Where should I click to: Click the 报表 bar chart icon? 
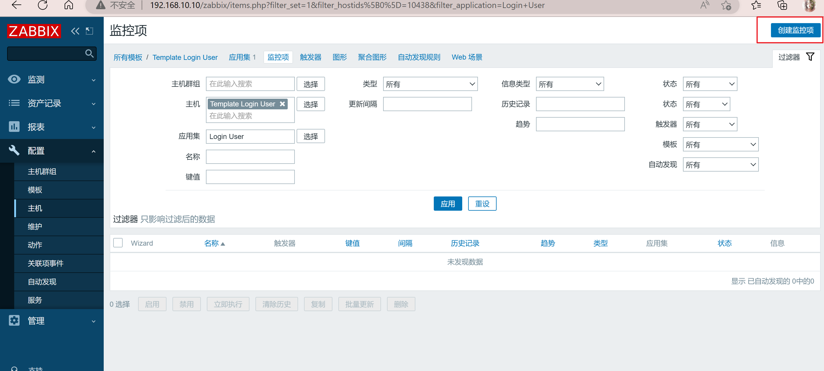point(14,127)
